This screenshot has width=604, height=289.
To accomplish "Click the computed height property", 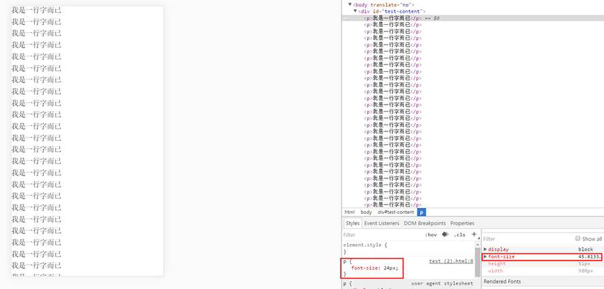I will tap(497, 264).
